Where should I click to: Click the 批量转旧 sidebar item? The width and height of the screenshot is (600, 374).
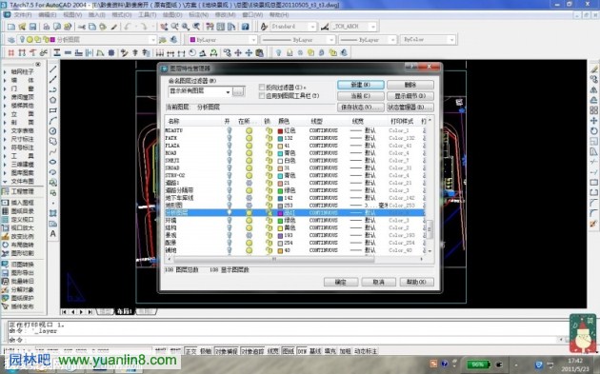click(x=22, y=281)
